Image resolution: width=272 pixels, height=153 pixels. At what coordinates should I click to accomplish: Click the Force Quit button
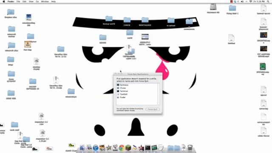[x=153, y=109]
